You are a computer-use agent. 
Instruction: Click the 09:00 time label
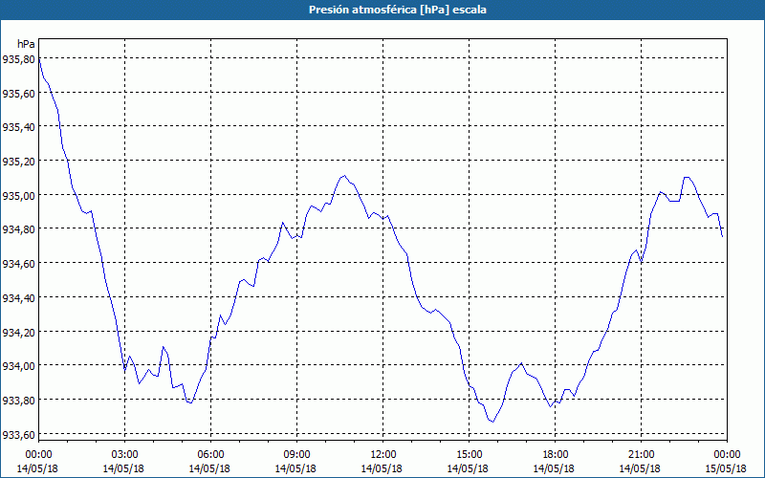tap(296, 455)
